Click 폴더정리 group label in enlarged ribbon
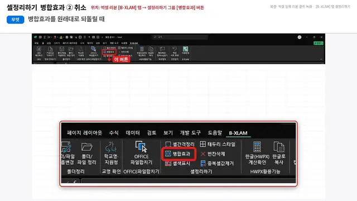 pos(76,171)
